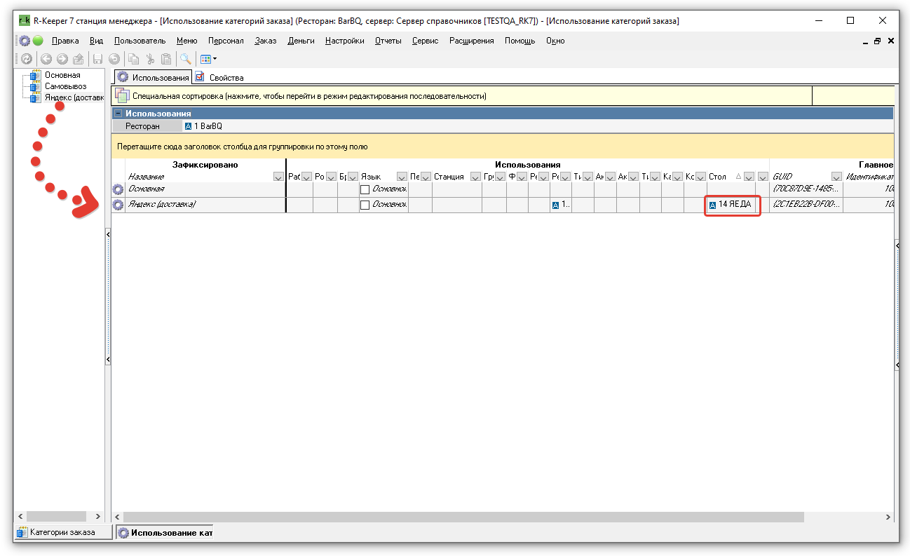Click the magnifier search toolbar icon
Image resolution: width=910 pixels, height=556 pixels.
[x=185, y=60]
